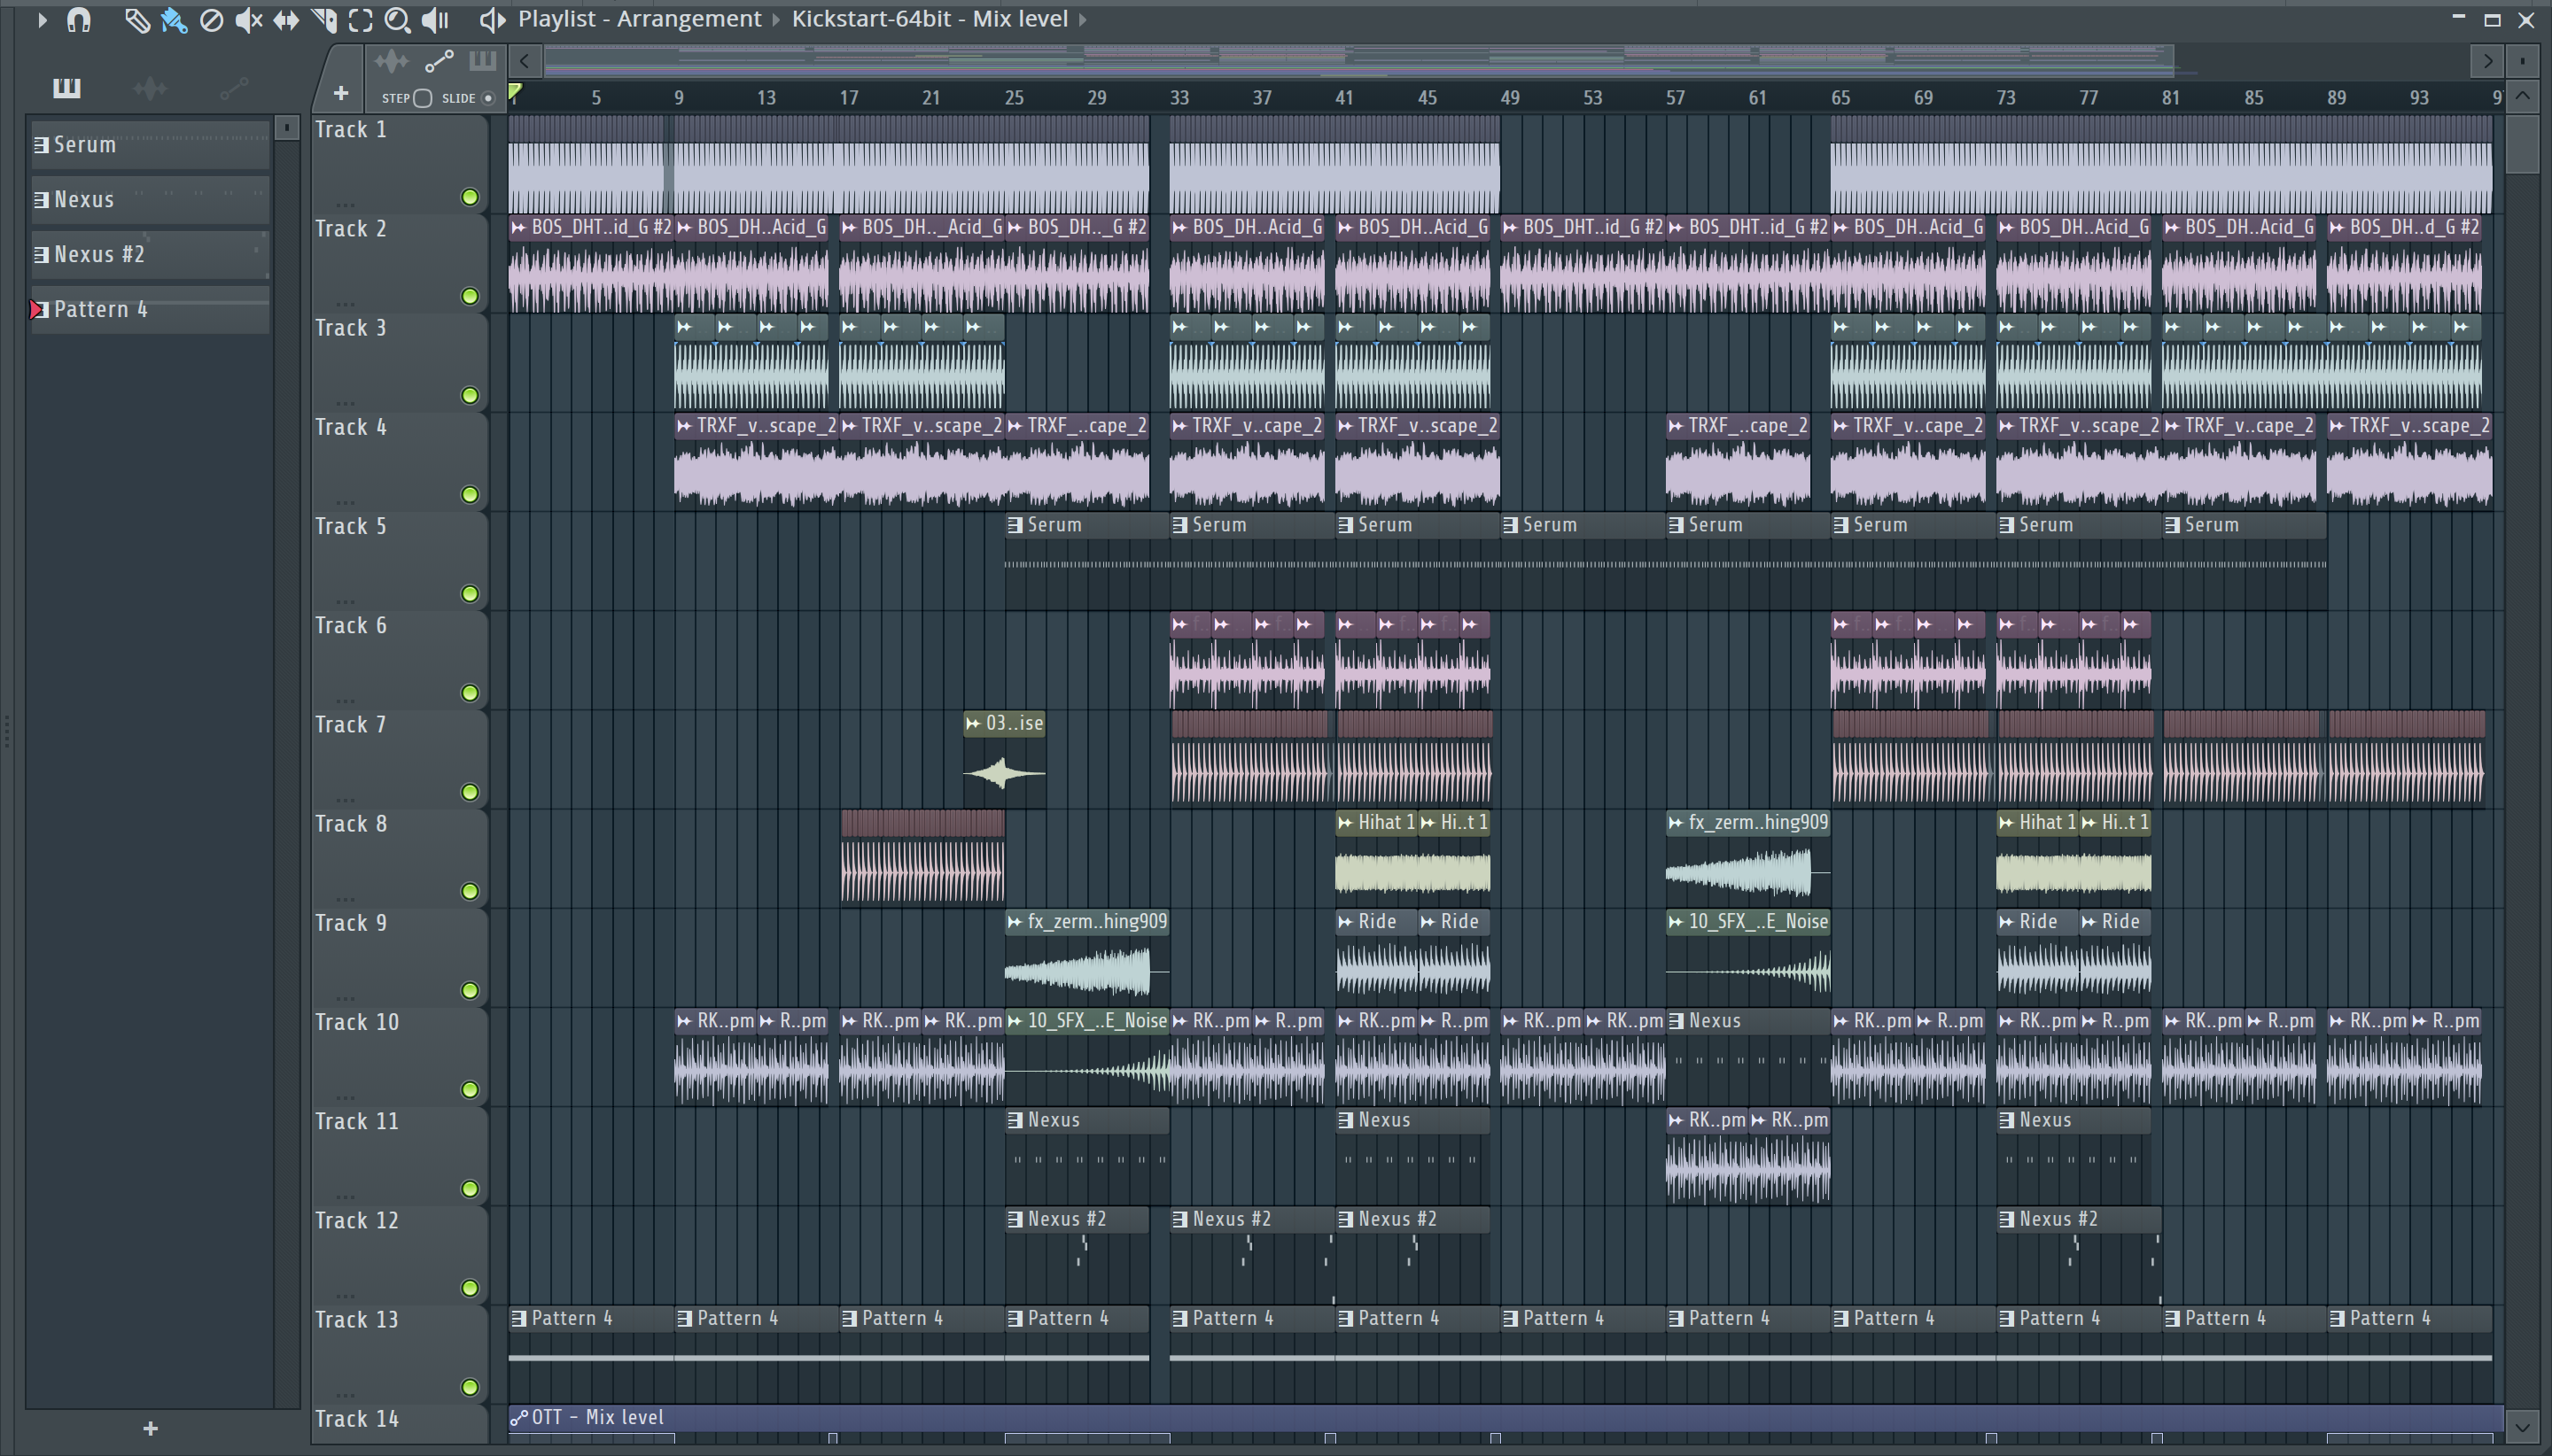Select Nexus pattern in the picker

click(150, 200)
